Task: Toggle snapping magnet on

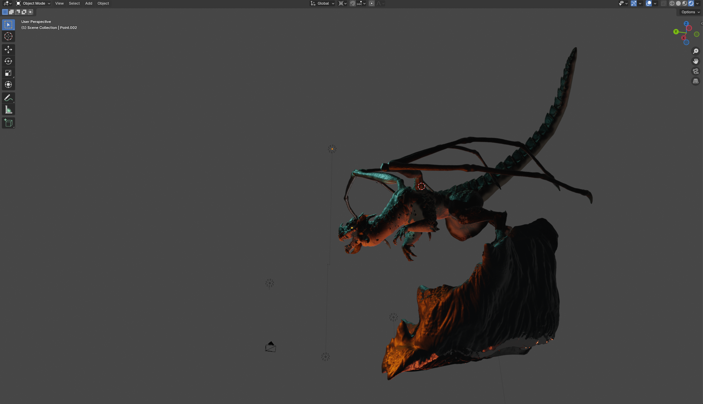Action: tap(352, 3)
